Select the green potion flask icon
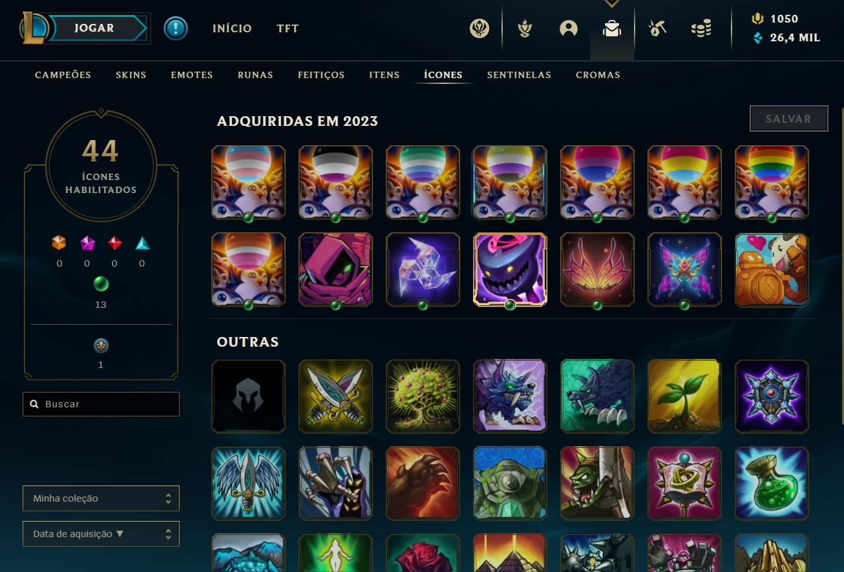844x572 pixels. (x=772, y=483)
